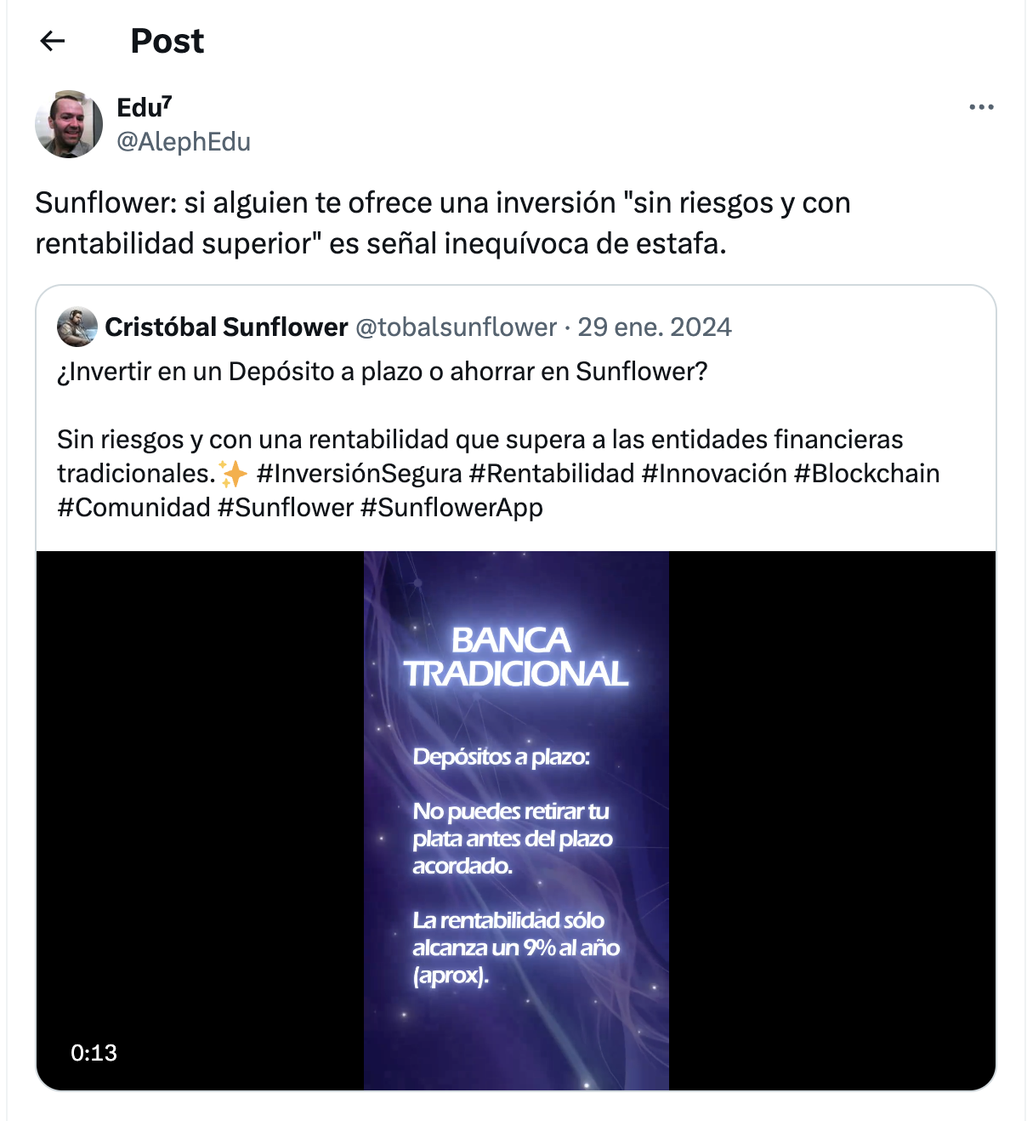The image size is (1027, 1121).
Task: Click the 29 ene. 2024 timestamp
Action: [655, 327]
